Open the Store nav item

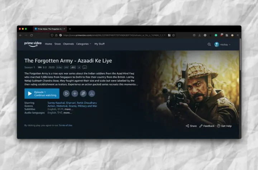(58, 44)
